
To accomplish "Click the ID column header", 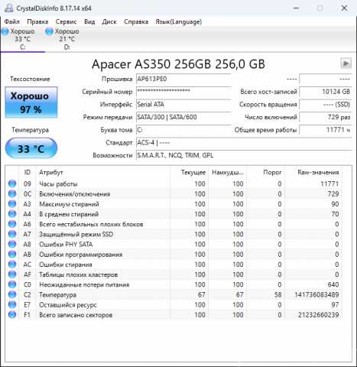I will point(28,173).
